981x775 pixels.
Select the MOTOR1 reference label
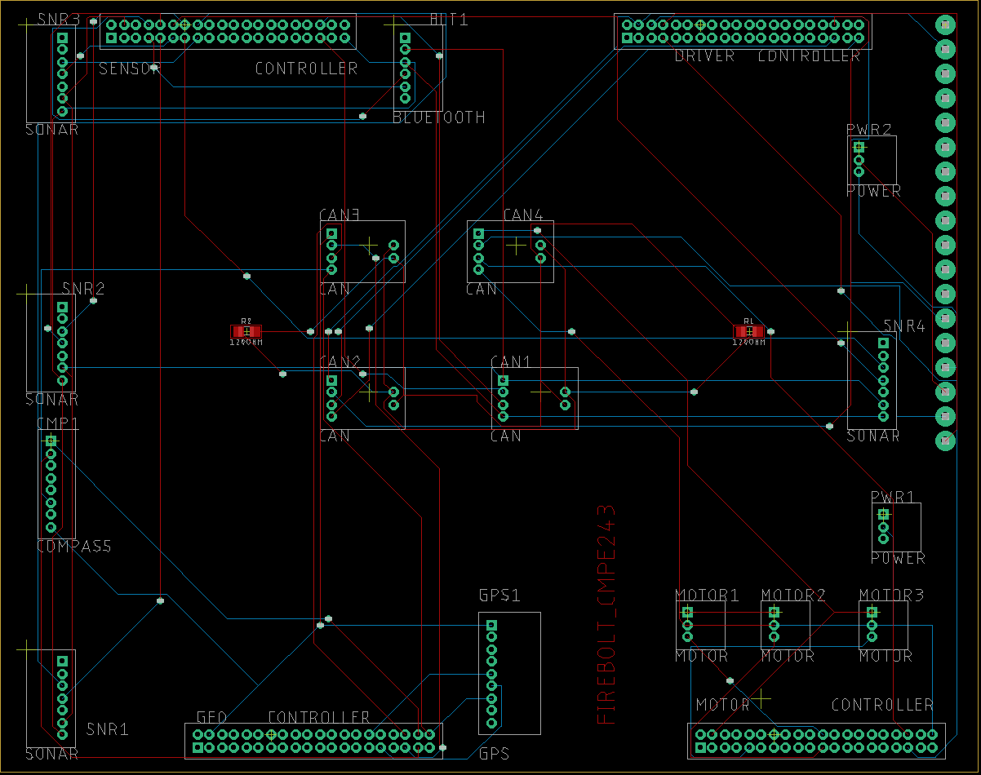click(x=707, y=595)
